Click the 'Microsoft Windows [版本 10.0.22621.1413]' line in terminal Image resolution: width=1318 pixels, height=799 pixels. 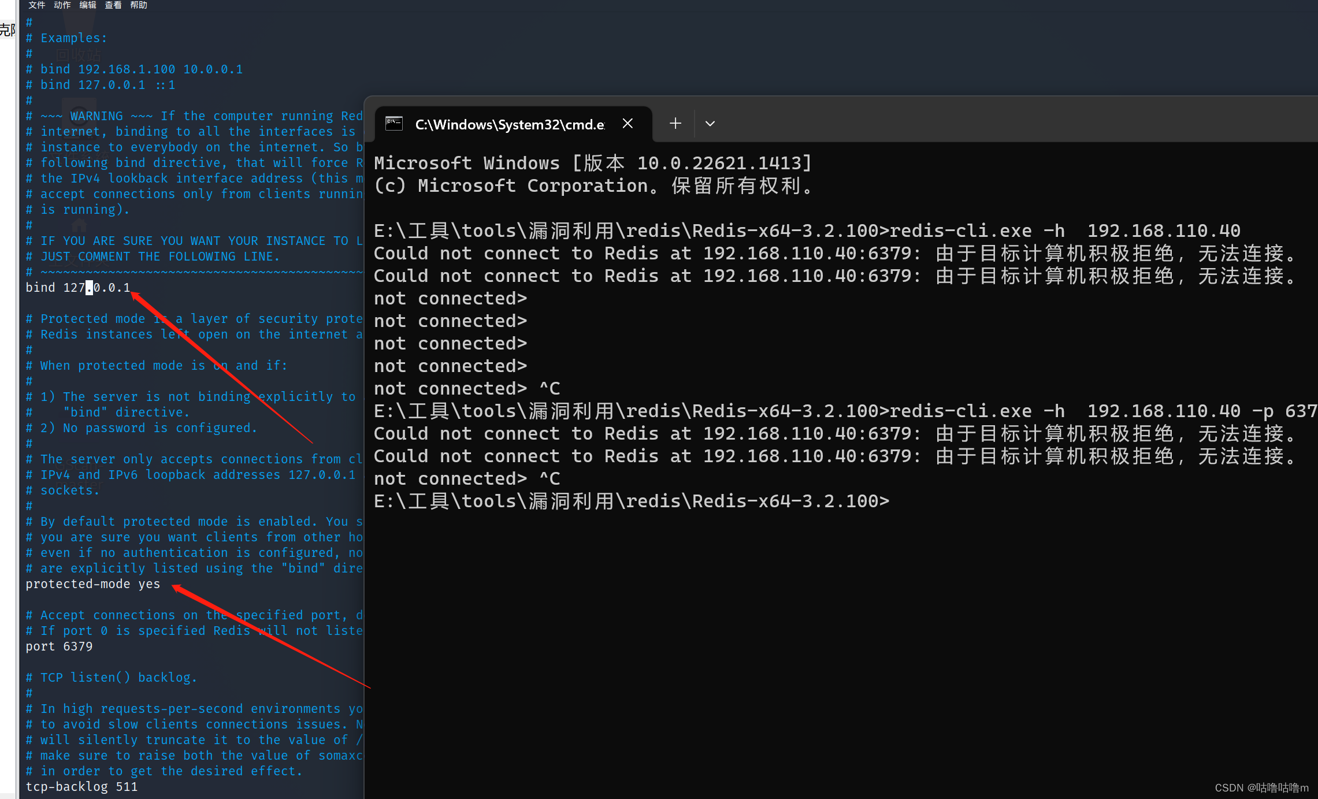click(x=593, y=163)
